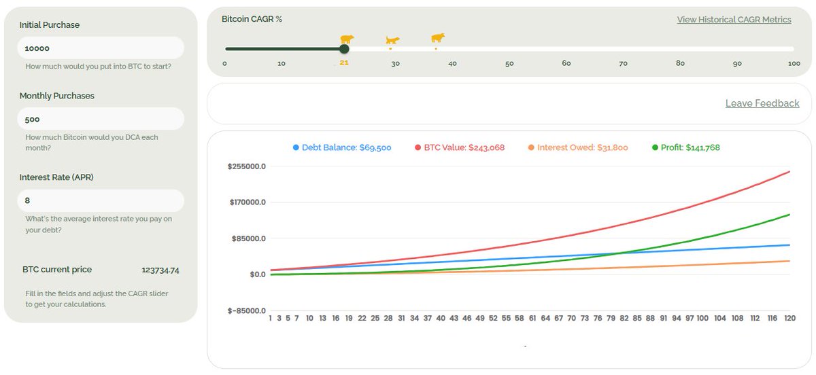Click the BTC current price label
816x375 pixels.
(x=57, y=270)
